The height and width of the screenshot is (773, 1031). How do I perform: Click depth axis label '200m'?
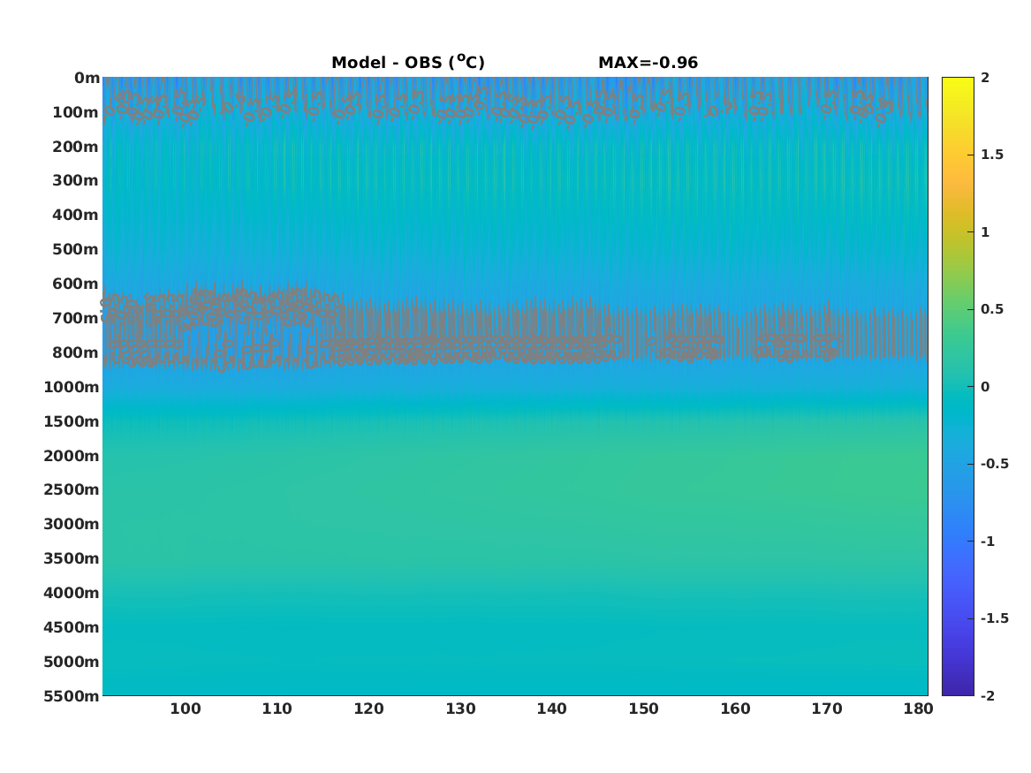[76, 147]
